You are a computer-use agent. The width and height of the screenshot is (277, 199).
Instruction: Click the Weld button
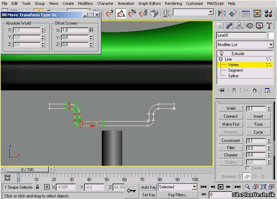[231, 108]
